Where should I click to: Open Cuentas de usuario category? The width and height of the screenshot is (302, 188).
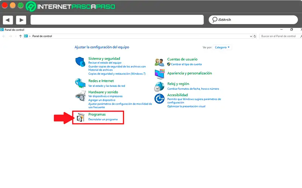point(182,59)
